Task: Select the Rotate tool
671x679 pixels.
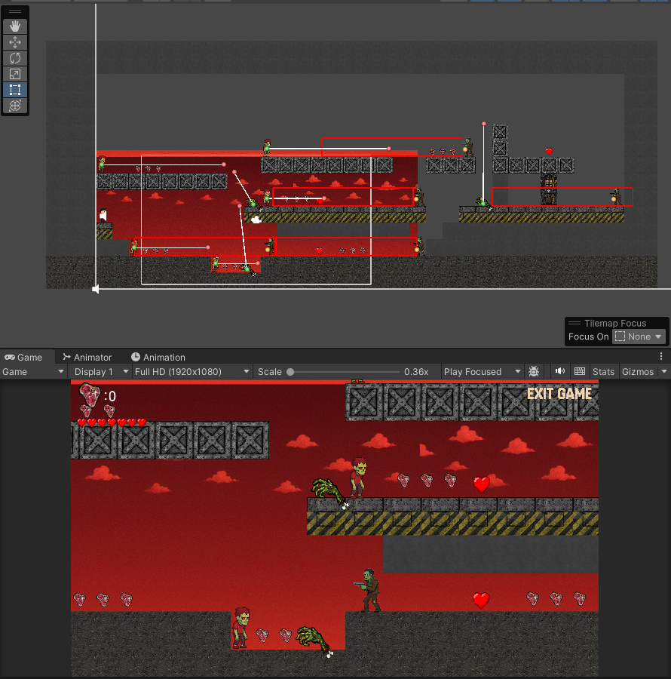Action: (15, 58)
